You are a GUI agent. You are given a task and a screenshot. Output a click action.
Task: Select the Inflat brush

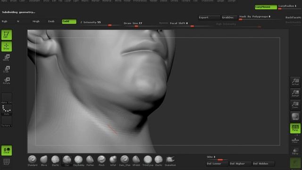[x=113, y=161]
